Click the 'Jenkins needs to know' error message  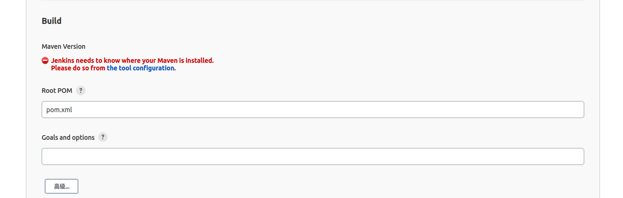tap(132, 61)
